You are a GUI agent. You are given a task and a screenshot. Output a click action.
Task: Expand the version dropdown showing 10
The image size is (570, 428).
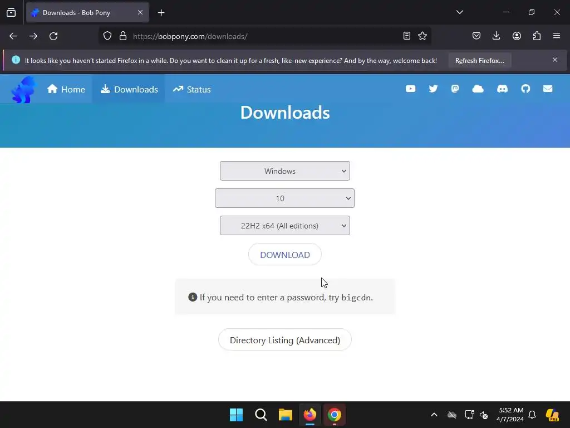click(284, 198)
